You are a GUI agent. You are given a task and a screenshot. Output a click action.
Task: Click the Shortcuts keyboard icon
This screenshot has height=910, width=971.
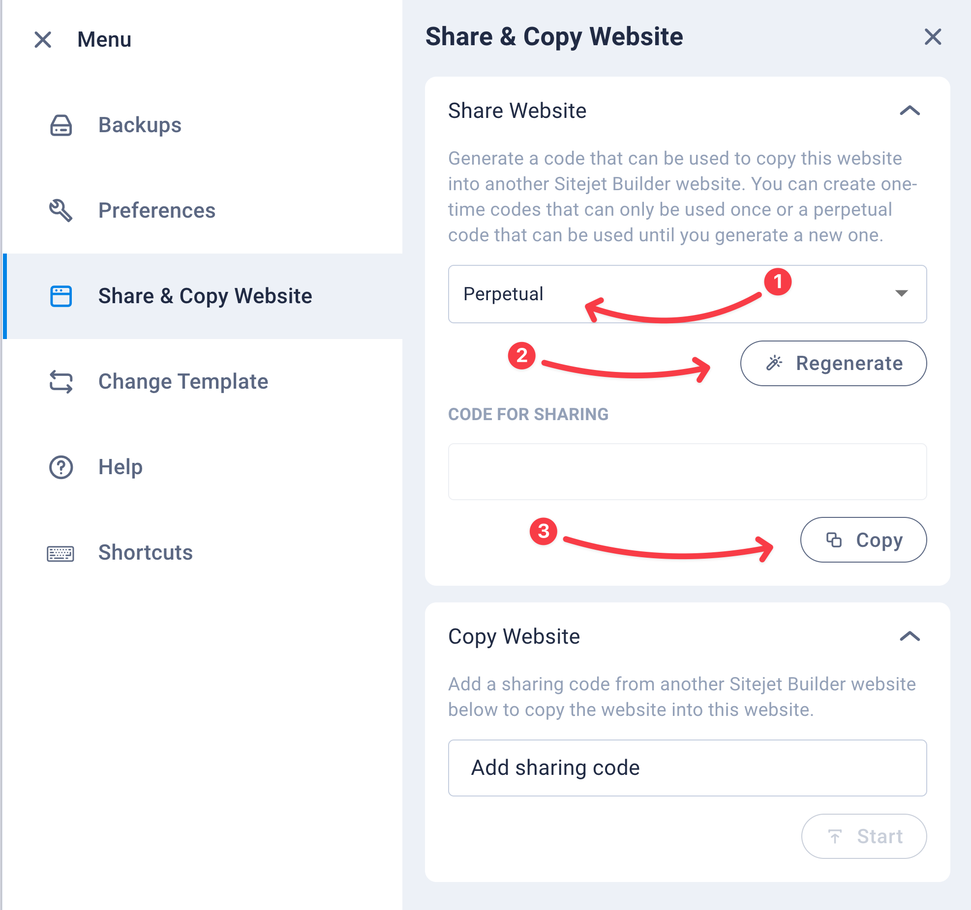[x=61, y=553]
